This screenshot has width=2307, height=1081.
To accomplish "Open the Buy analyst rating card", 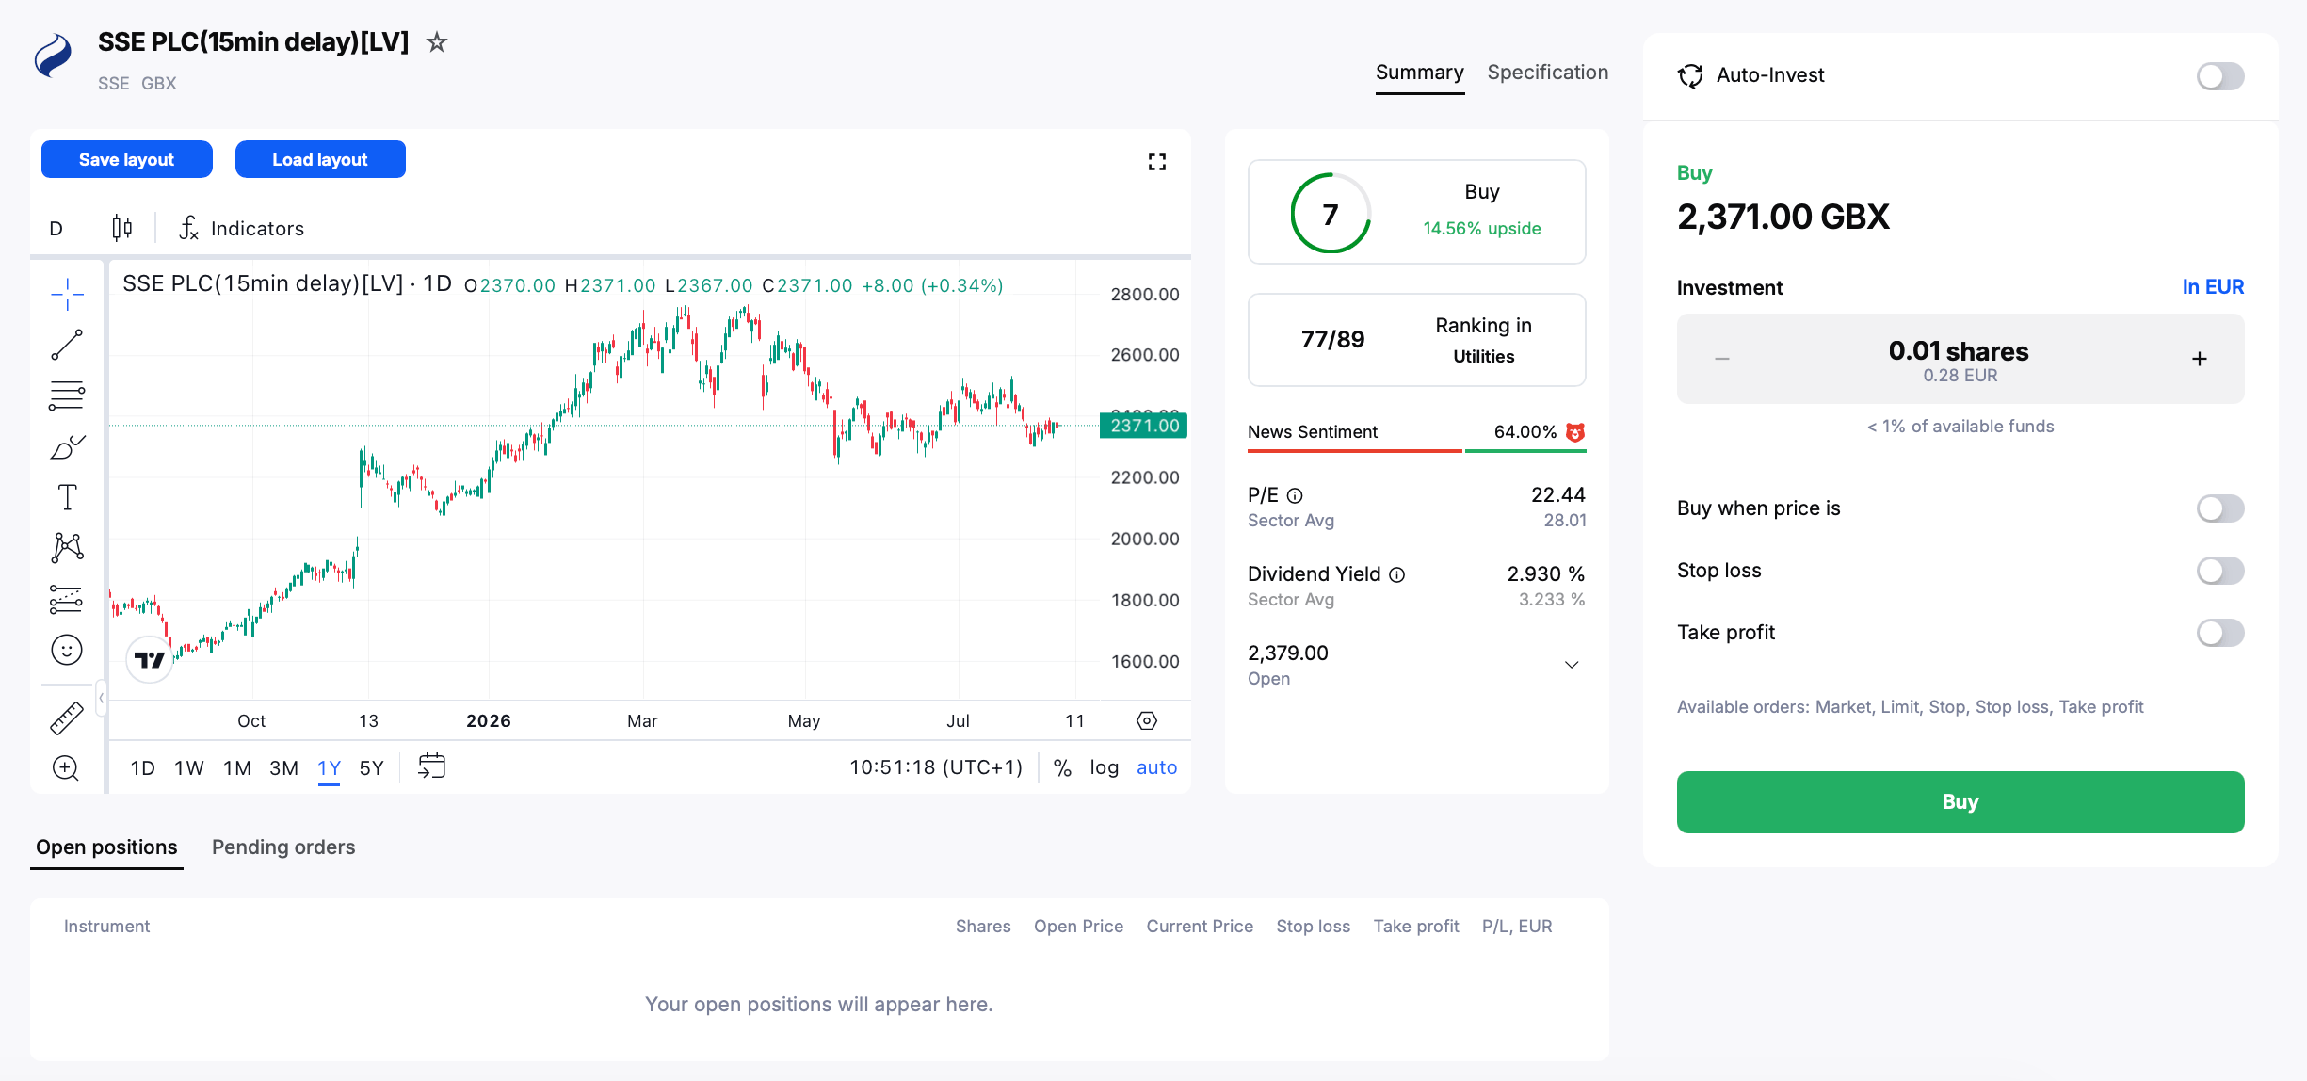I will pos(1417,212).
